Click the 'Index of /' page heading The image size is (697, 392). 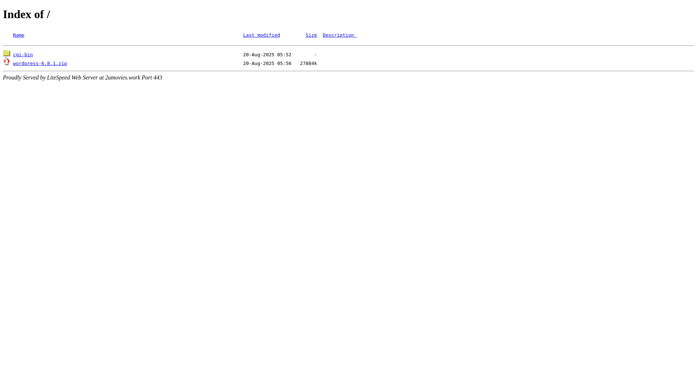point(27,14)
